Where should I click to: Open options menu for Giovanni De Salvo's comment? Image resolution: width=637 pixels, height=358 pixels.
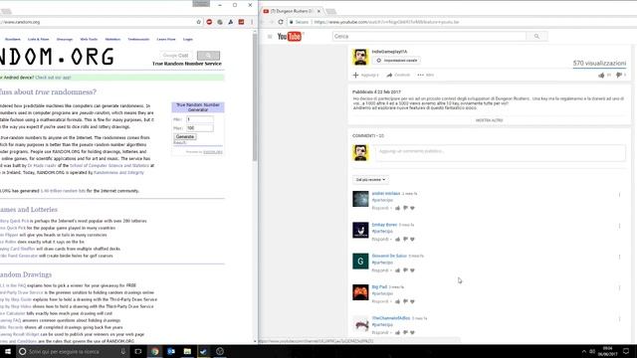[x=619, y=257]
